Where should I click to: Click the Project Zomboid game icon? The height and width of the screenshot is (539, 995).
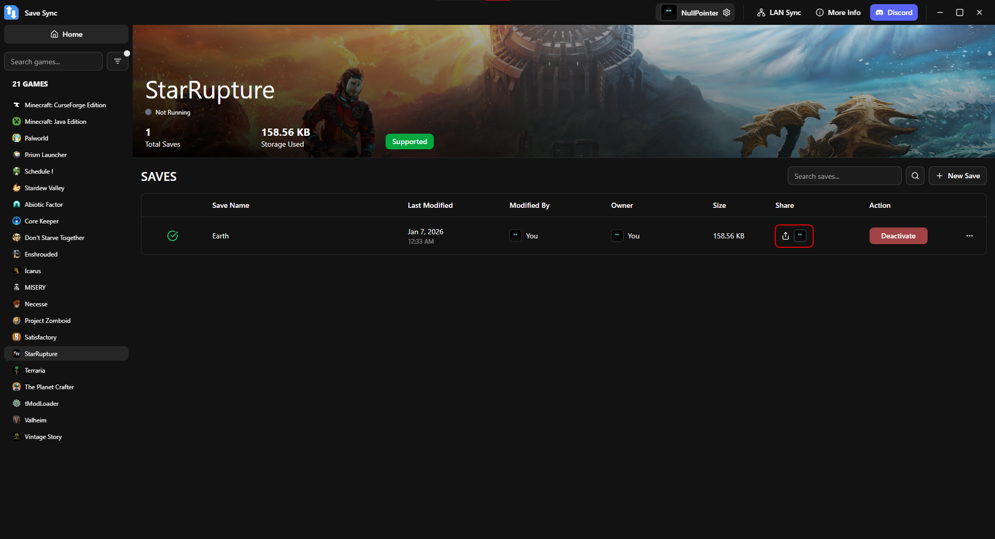click(17, 320)
